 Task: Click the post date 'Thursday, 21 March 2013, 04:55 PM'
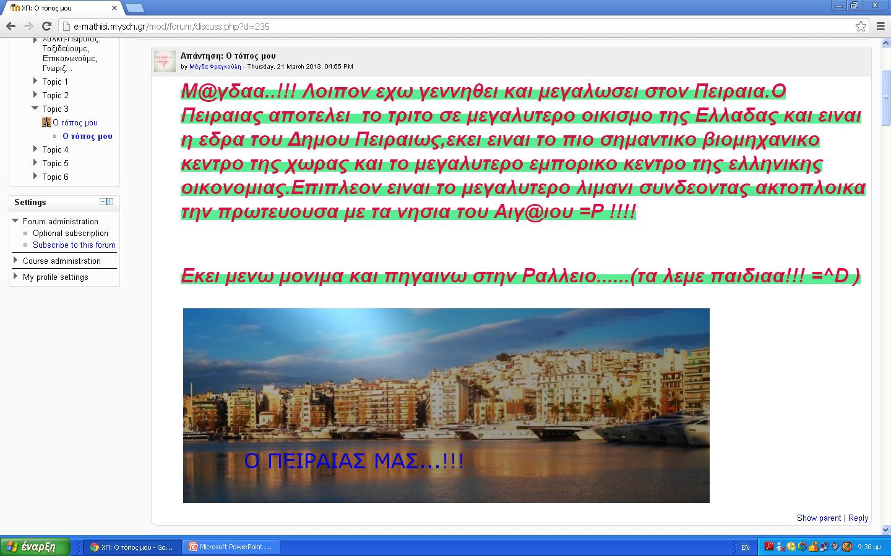coord(300,66)
